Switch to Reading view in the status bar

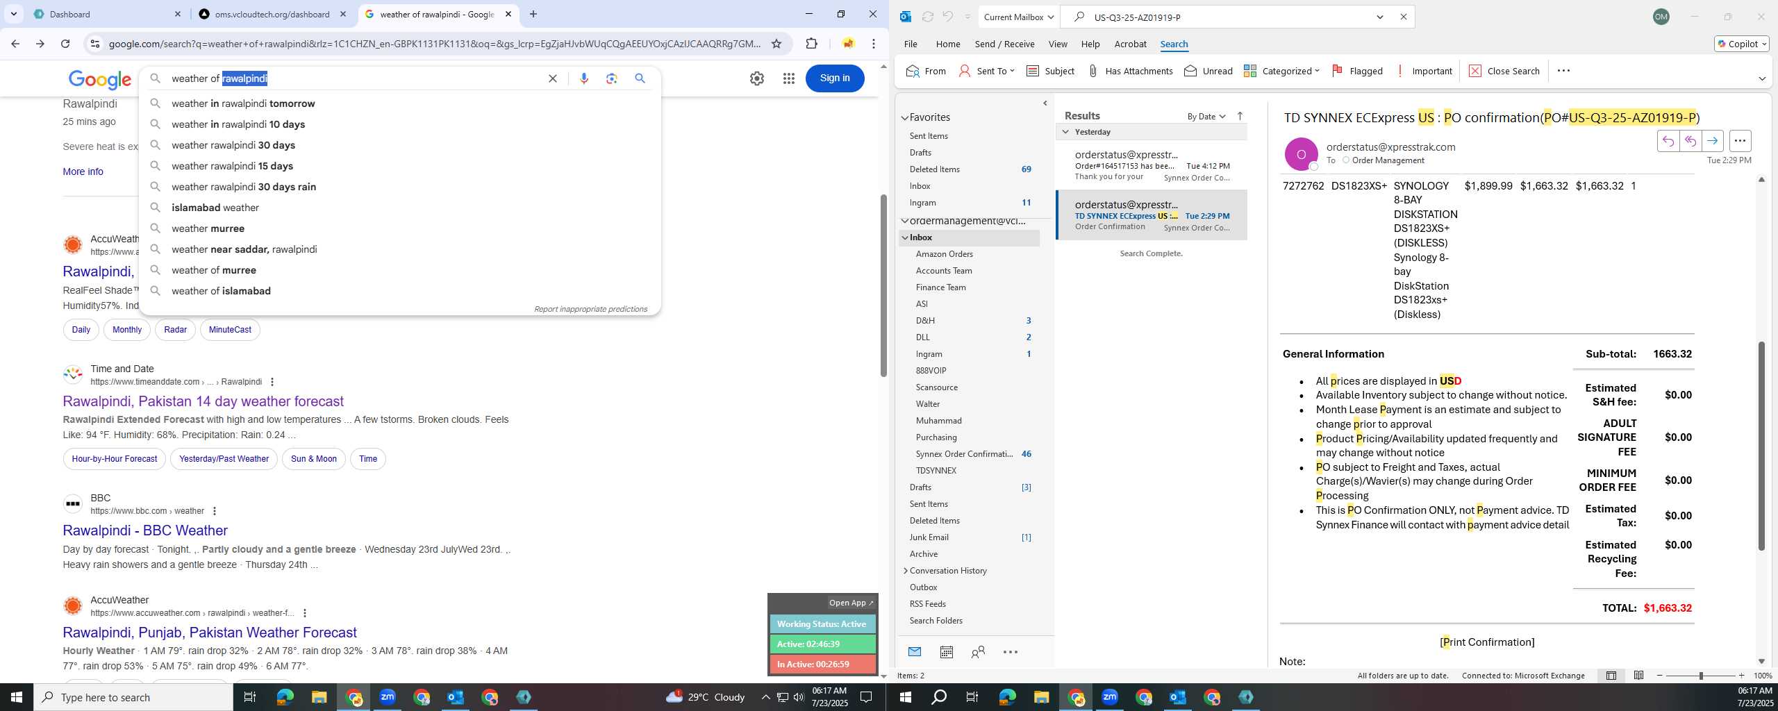1638,676
